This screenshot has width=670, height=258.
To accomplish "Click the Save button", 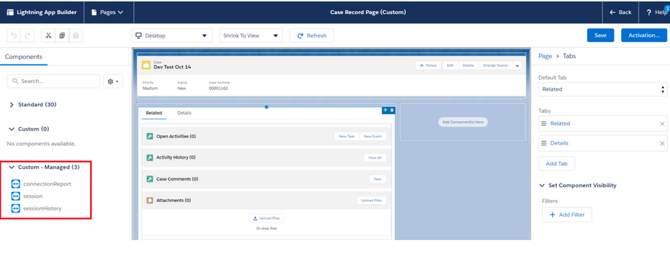I will click(600, 35).
